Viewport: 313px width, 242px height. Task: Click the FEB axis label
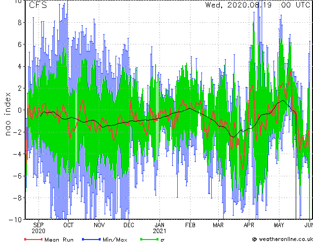[x=190, y=225]
